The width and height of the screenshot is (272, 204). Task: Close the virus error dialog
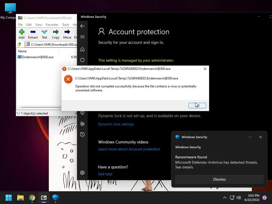pos(205,69)
